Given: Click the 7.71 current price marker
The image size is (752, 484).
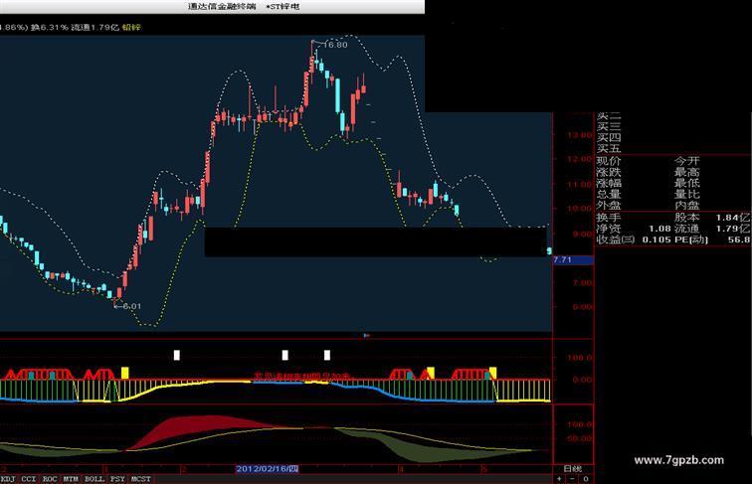Looking at the screenshot, I should click(573, 259).
